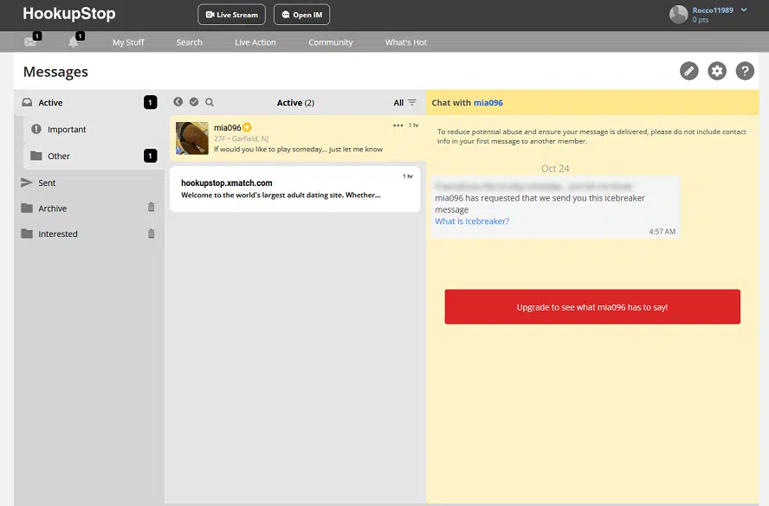Select the Sent folder
This screenshot has height=506, width=769.
[48, 183]
